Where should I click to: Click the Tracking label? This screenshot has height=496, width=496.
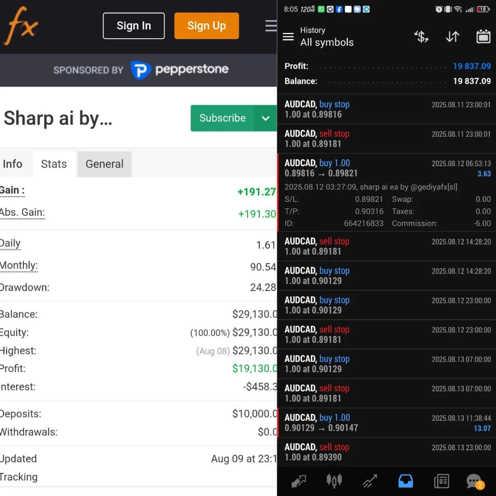click(19, 477)
